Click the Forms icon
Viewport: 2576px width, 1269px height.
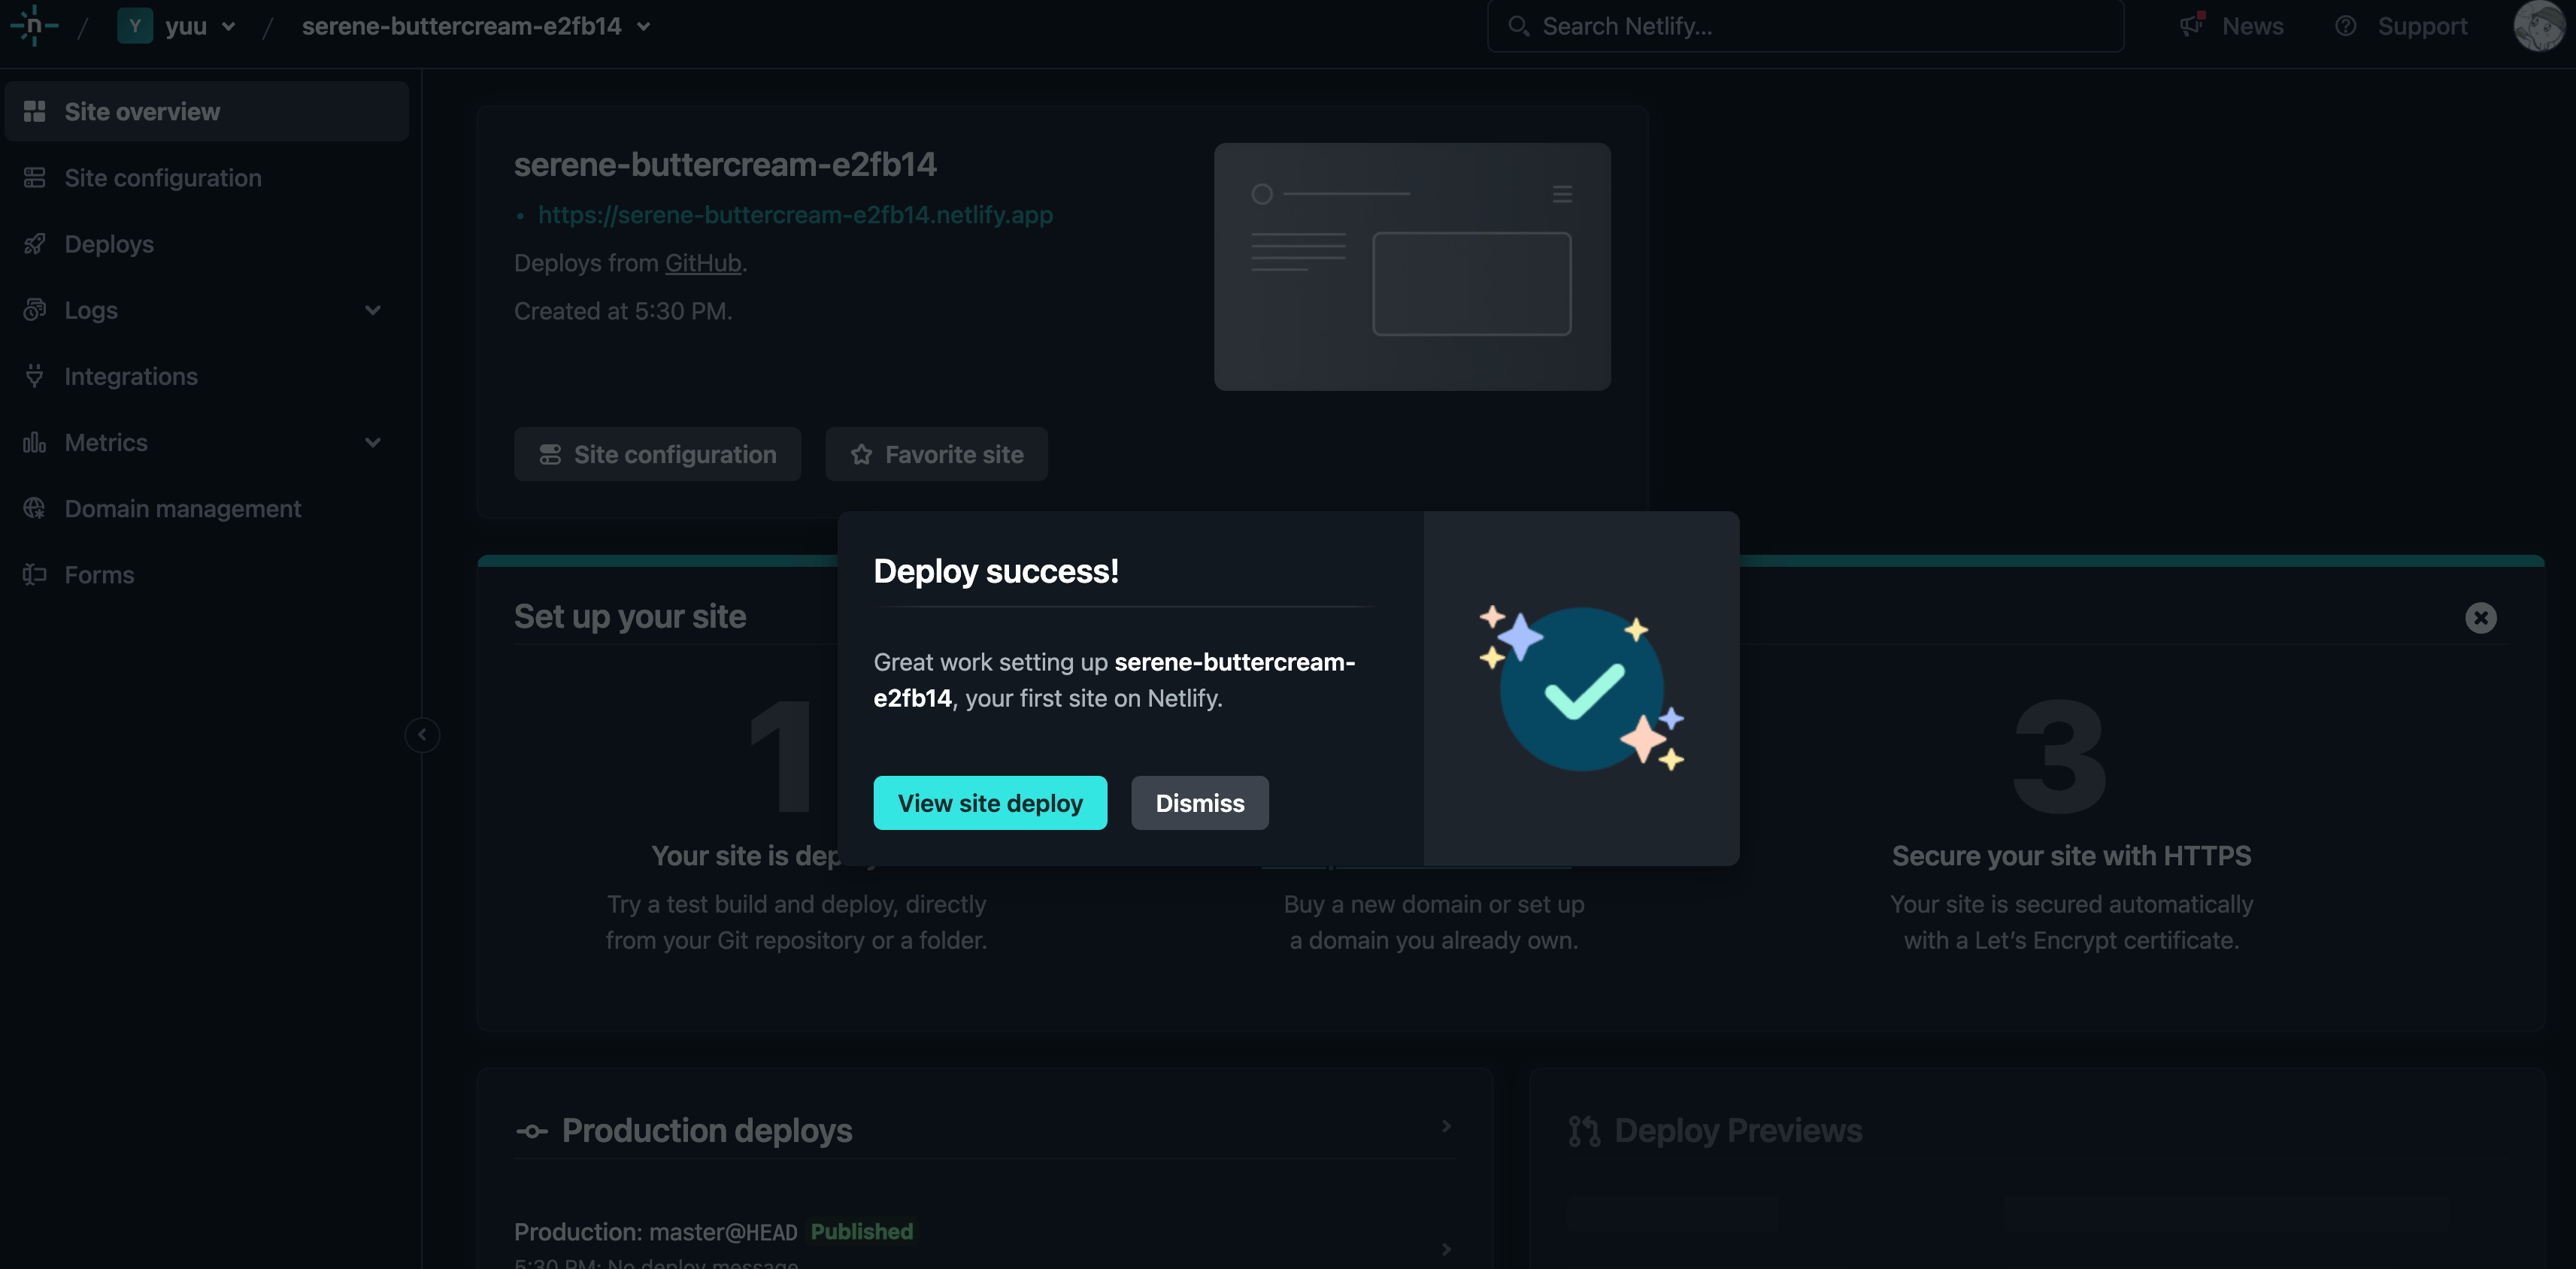point(35,574)
